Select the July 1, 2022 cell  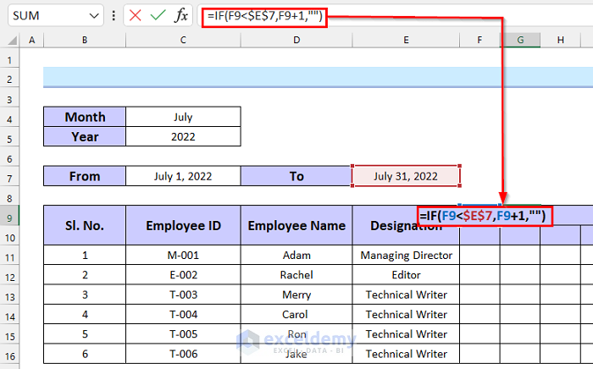183,176
